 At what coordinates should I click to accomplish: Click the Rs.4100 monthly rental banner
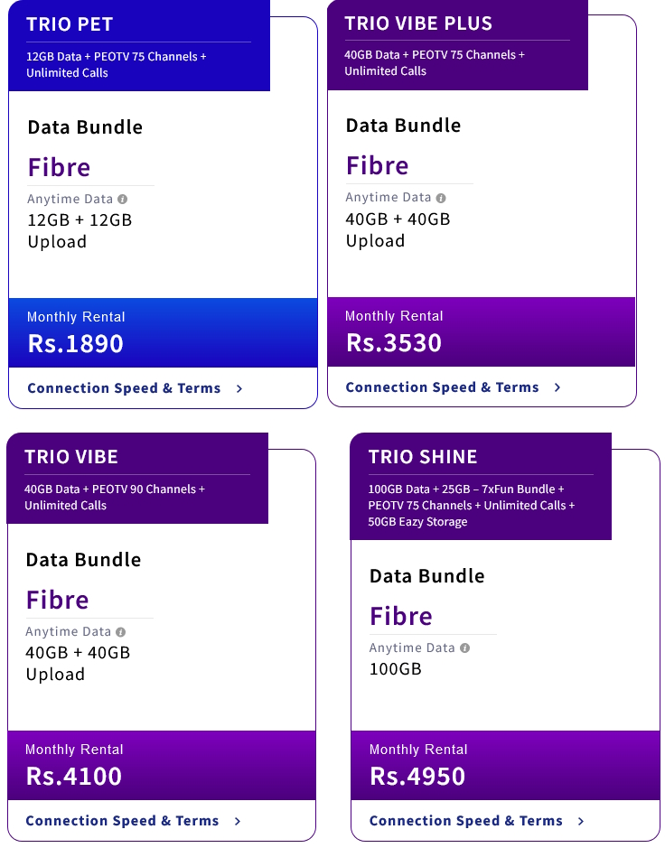pos(161,765)
